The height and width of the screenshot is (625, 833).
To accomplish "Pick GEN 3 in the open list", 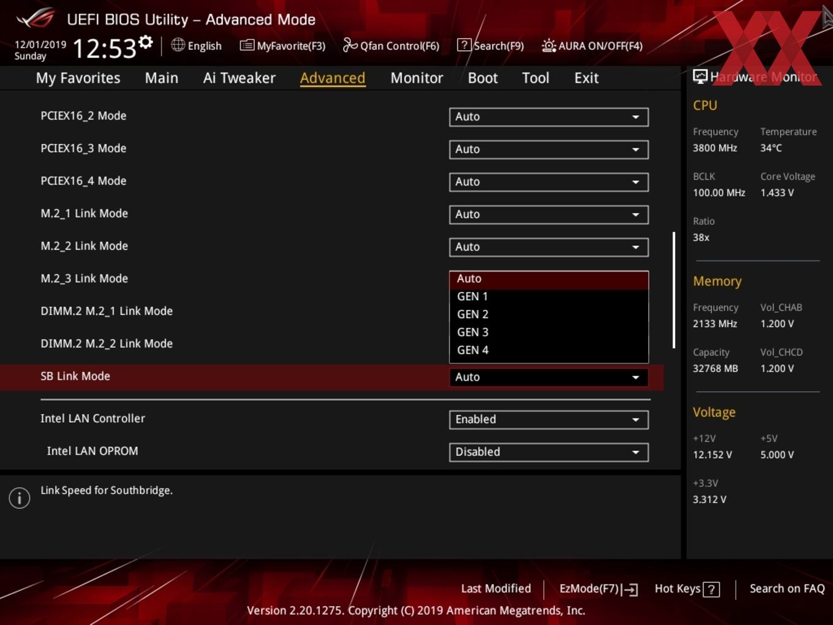I will pyautogui.click(x=549, y=332).
